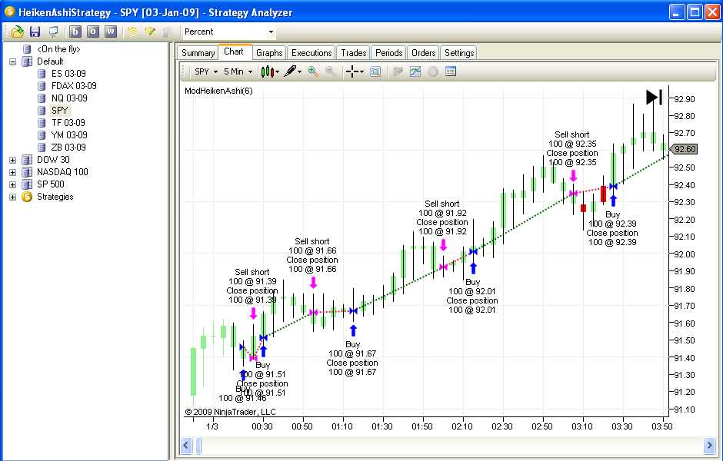Select the crosshair cursor tool
The image size is (723, 461).
click(x=352, y=71)
